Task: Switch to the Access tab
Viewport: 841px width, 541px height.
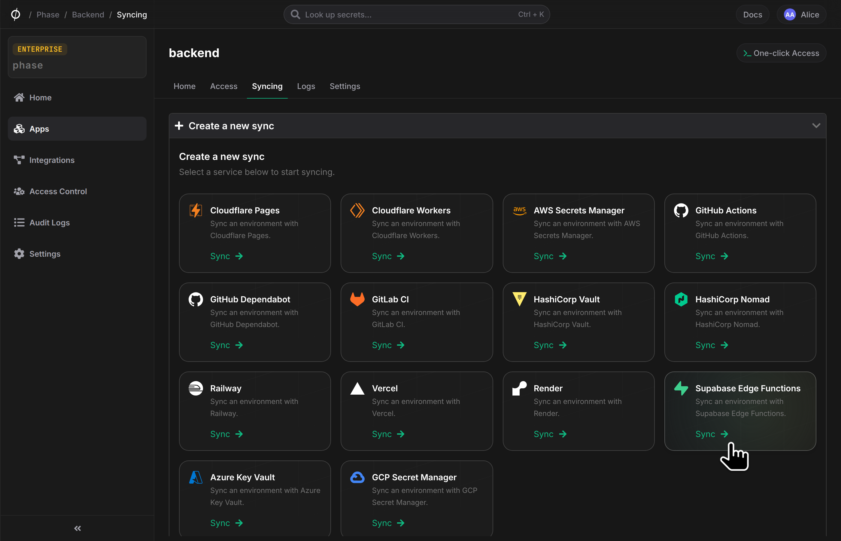Action: pos(223,86)
